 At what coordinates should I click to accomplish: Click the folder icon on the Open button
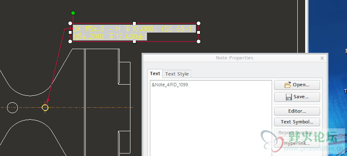[x=288, y=85]
